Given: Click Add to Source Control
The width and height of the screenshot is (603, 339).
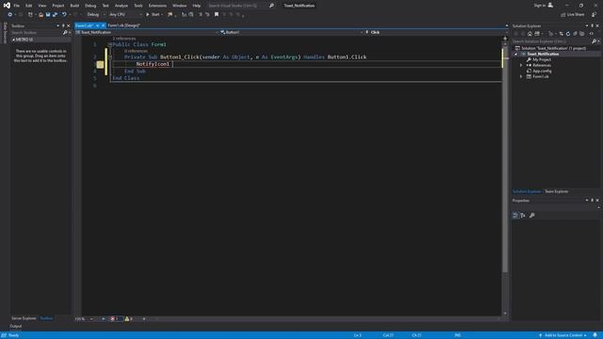Looking at the screenshot, I should tap(562, 335).
